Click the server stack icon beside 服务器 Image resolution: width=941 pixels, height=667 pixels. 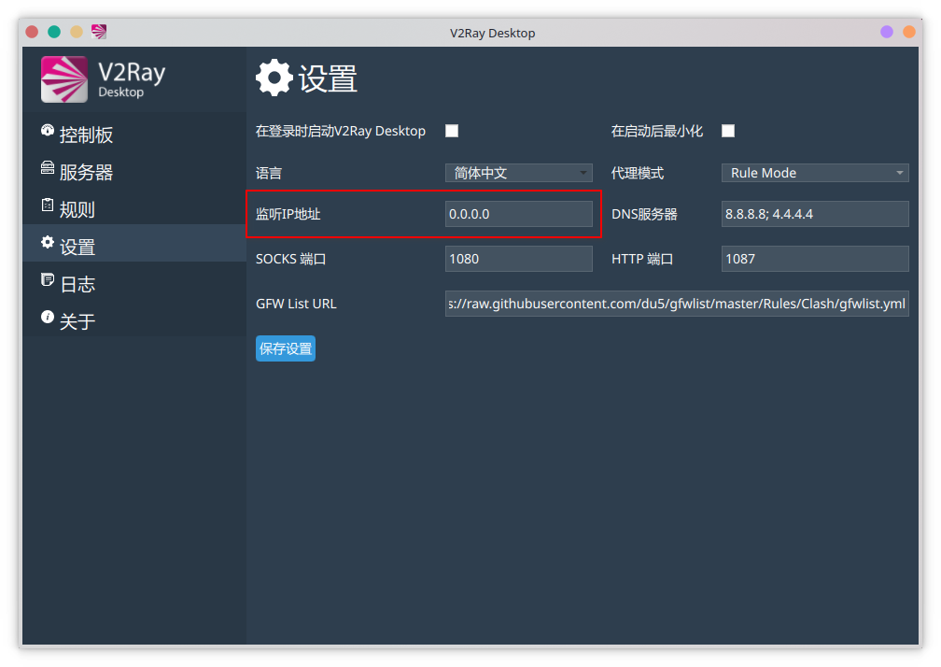(48, 168)
